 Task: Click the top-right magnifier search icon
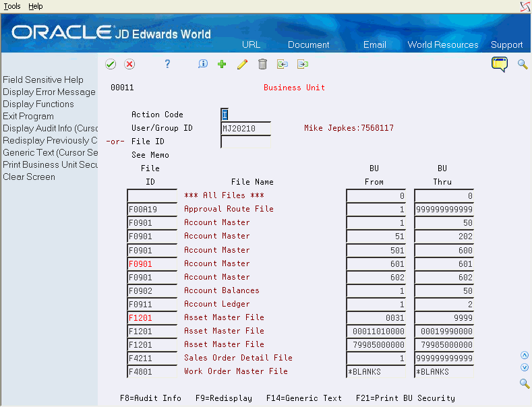click(x=523, y=64)
